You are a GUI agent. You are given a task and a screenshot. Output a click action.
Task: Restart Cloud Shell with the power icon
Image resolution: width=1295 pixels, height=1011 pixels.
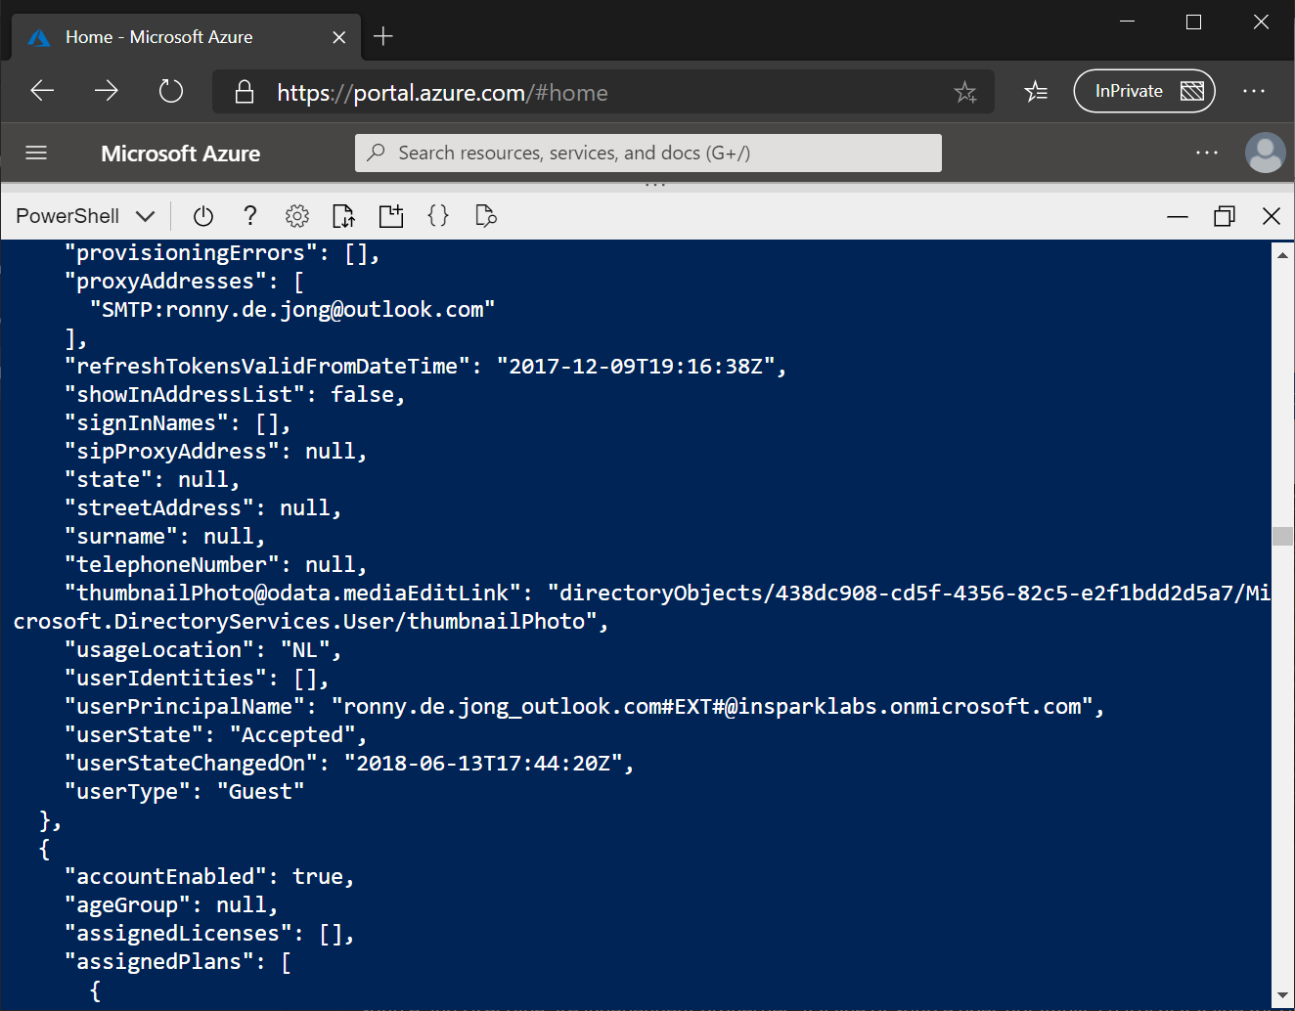click(203, 216)
